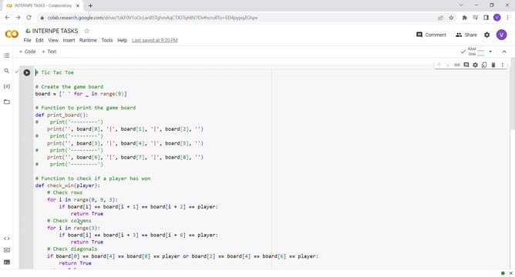The height and width of the screenshot is (277, 515).
Task: Go back in browser history
Action: click(x=7, y=18)
